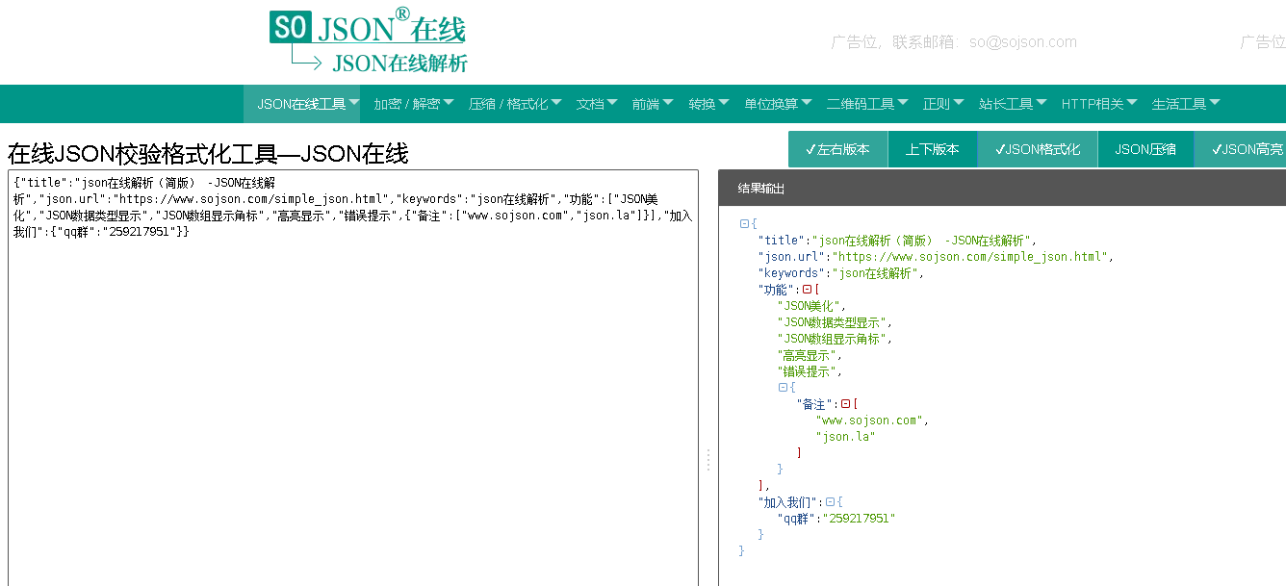Collapse the root JSON object

[x=744, y=223]
